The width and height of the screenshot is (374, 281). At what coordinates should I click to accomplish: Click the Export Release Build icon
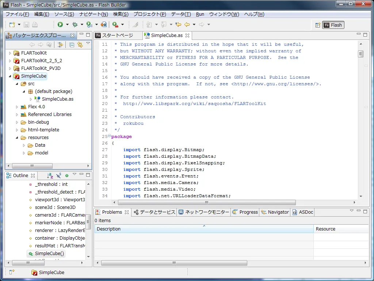pyautogui.click(x=104, y=25)
